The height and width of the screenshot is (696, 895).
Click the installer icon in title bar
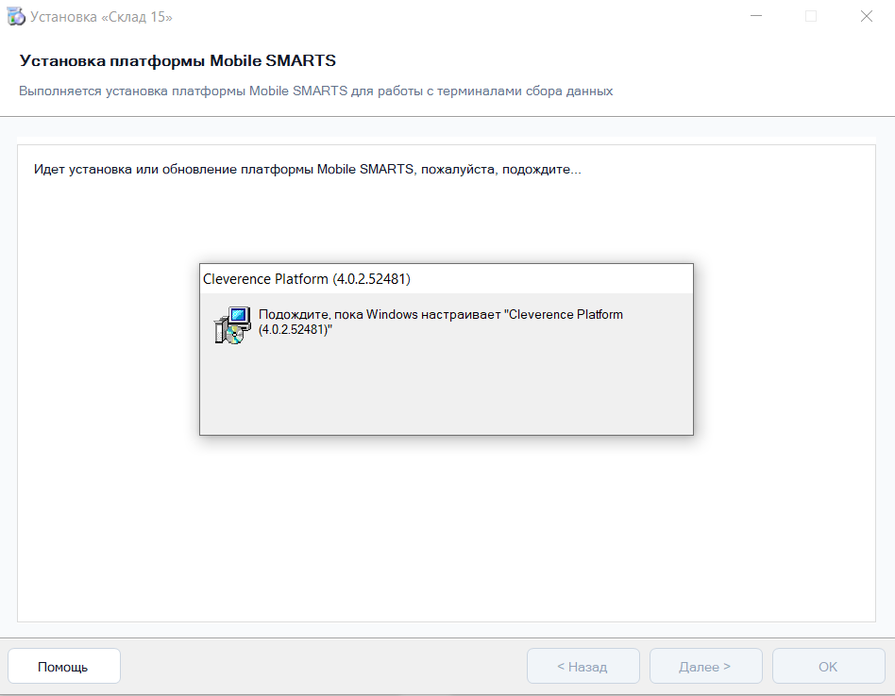coord(16,17)
